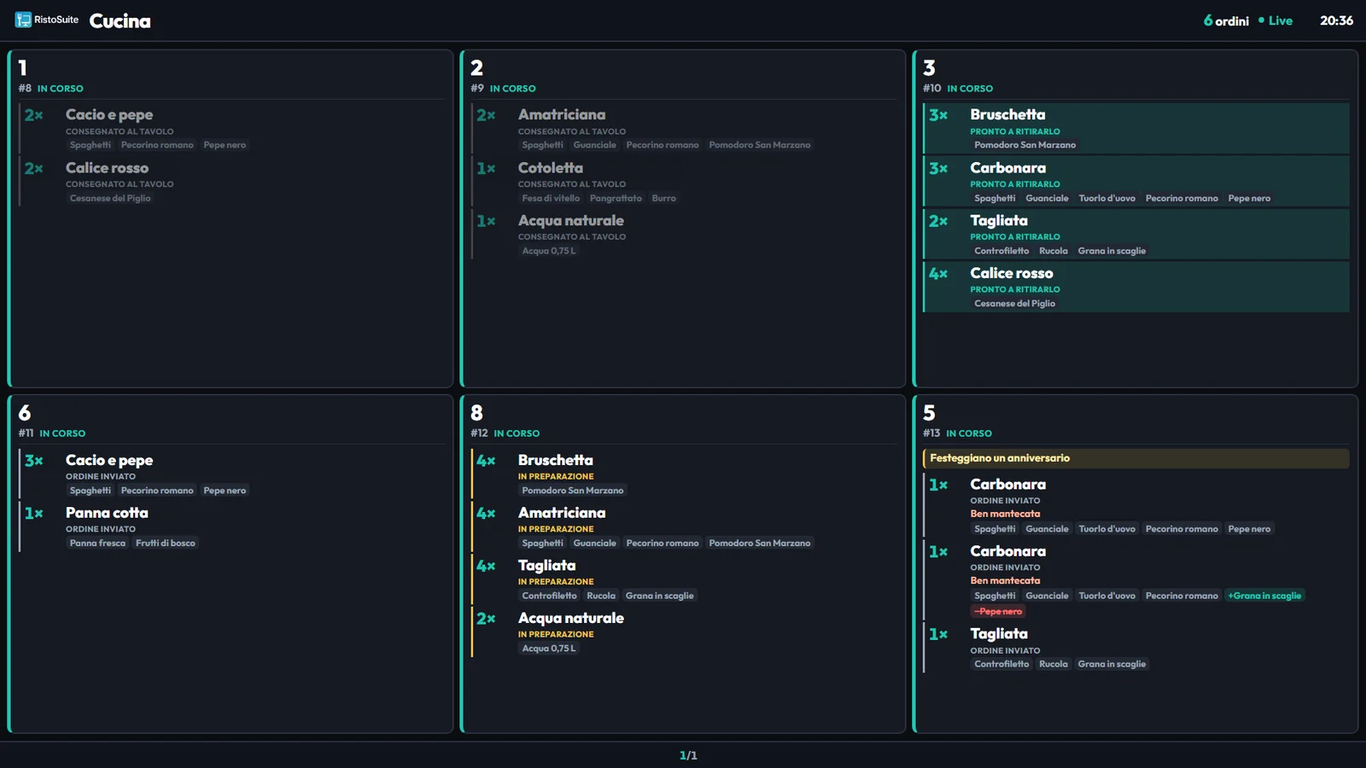The height and width of the screenshot is (768, 1366).
Task: Select Bruschetta item in order #12
Action: 685,474
